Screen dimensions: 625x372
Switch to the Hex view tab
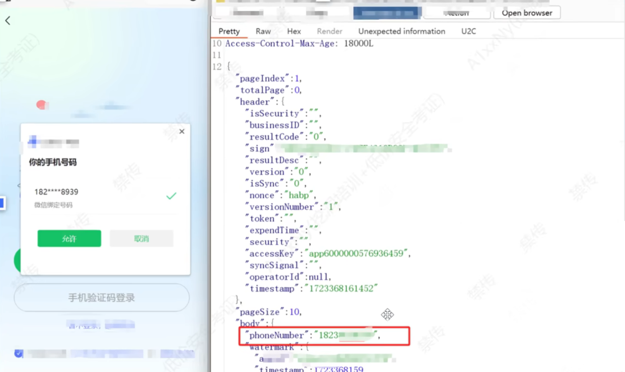(294, 31)
